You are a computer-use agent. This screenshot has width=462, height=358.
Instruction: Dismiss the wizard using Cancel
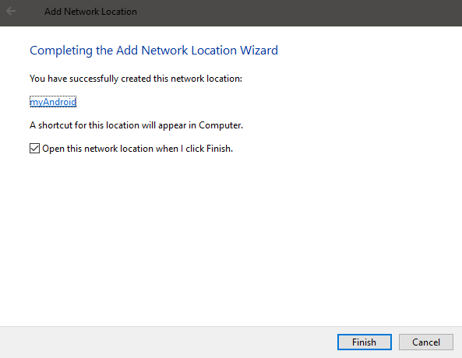(425, 342)
